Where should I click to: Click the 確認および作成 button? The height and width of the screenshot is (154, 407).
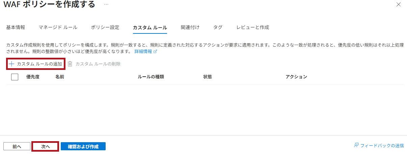tap(83, 147)
